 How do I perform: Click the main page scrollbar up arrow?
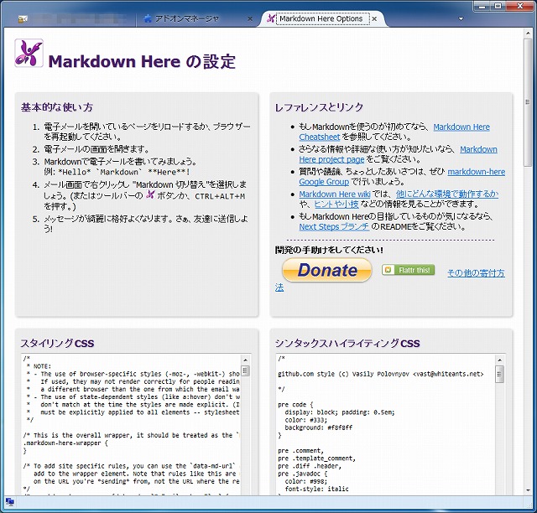click(528, 33)
